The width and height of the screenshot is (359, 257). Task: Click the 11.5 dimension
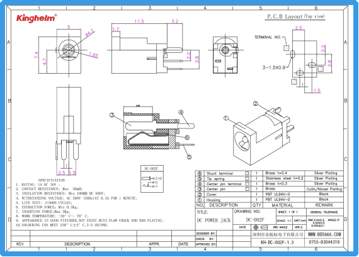[x=139, y=21]
